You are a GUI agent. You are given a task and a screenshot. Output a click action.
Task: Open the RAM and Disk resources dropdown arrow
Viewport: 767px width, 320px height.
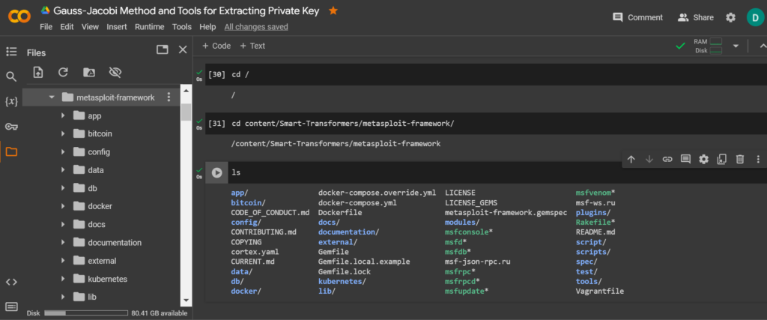point(736,46)
